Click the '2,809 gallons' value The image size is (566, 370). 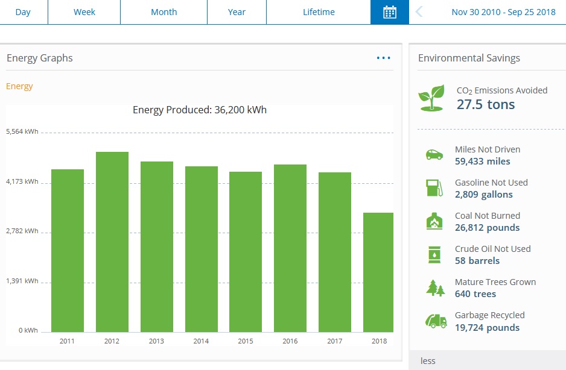(x=484, y=195)
